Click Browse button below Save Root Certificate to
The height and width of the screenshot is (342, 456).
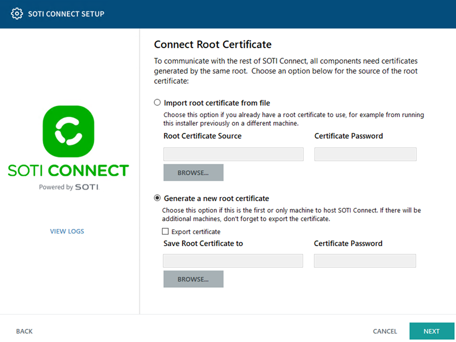pos(193,279)
